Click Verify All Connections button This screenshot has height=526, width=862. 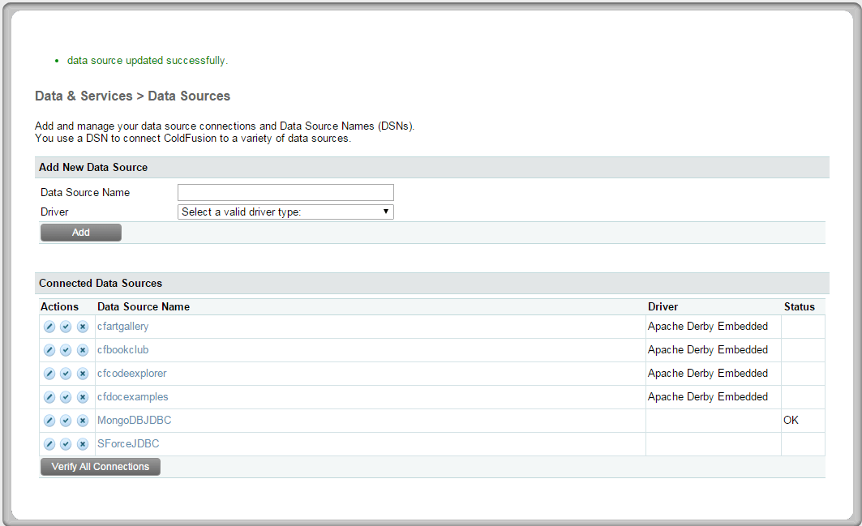[101, 467]
